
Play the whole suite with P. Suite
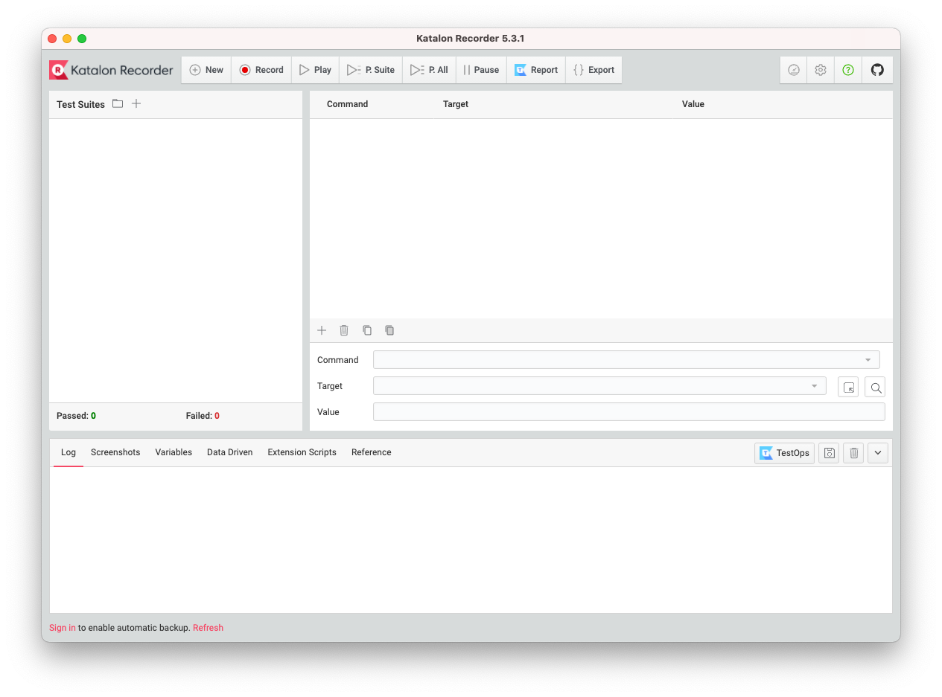tap(371, 70)
